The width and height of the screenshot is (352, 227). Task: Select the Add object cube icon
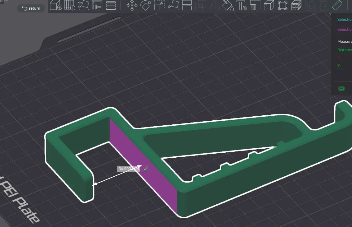pos(56,5)
